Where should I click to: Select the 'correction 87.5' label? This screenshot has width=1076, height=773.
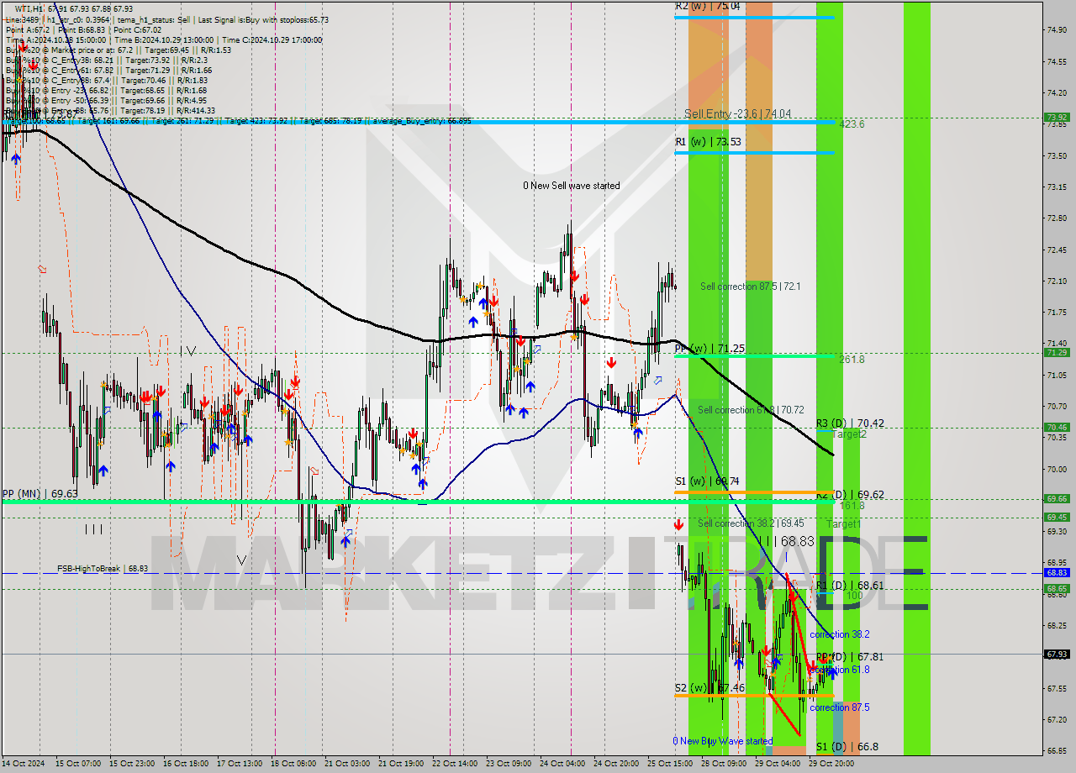839,707
